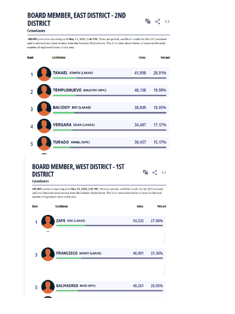Click Tanael Edwin's avatar icon
Image resolution: width=235 pixels, height=314 pixels.
(x=44, y=74)
